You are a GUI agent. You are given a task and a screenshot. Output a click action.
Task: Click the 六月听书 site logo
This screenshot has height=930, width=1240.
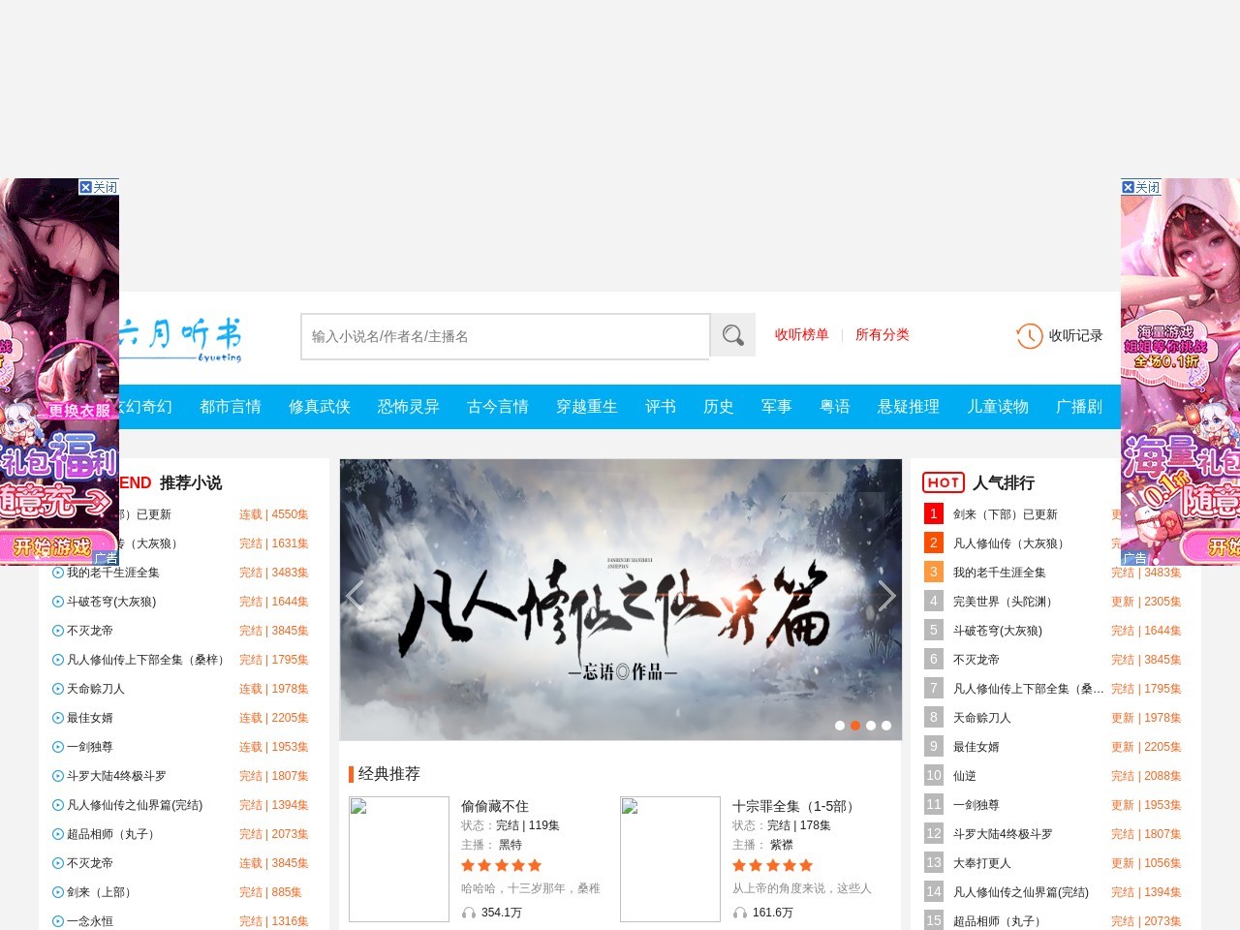tap(180, 339)
